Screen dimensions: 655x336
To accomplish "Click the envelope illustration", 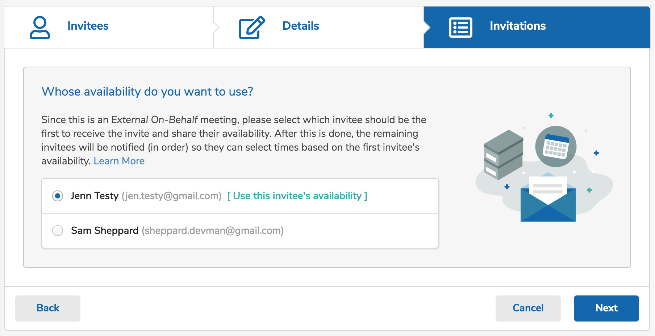I will pyautogui.click(x=548, y=197).
